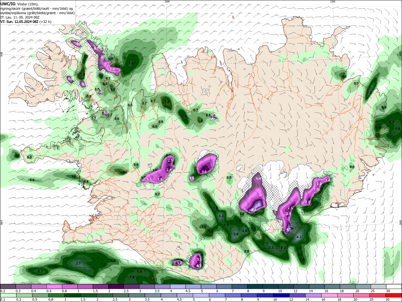The height and width of the screenshot is (302, 402).
Task: Click the "0.2" label on the snow scale
Action: [x=2, y=291]
